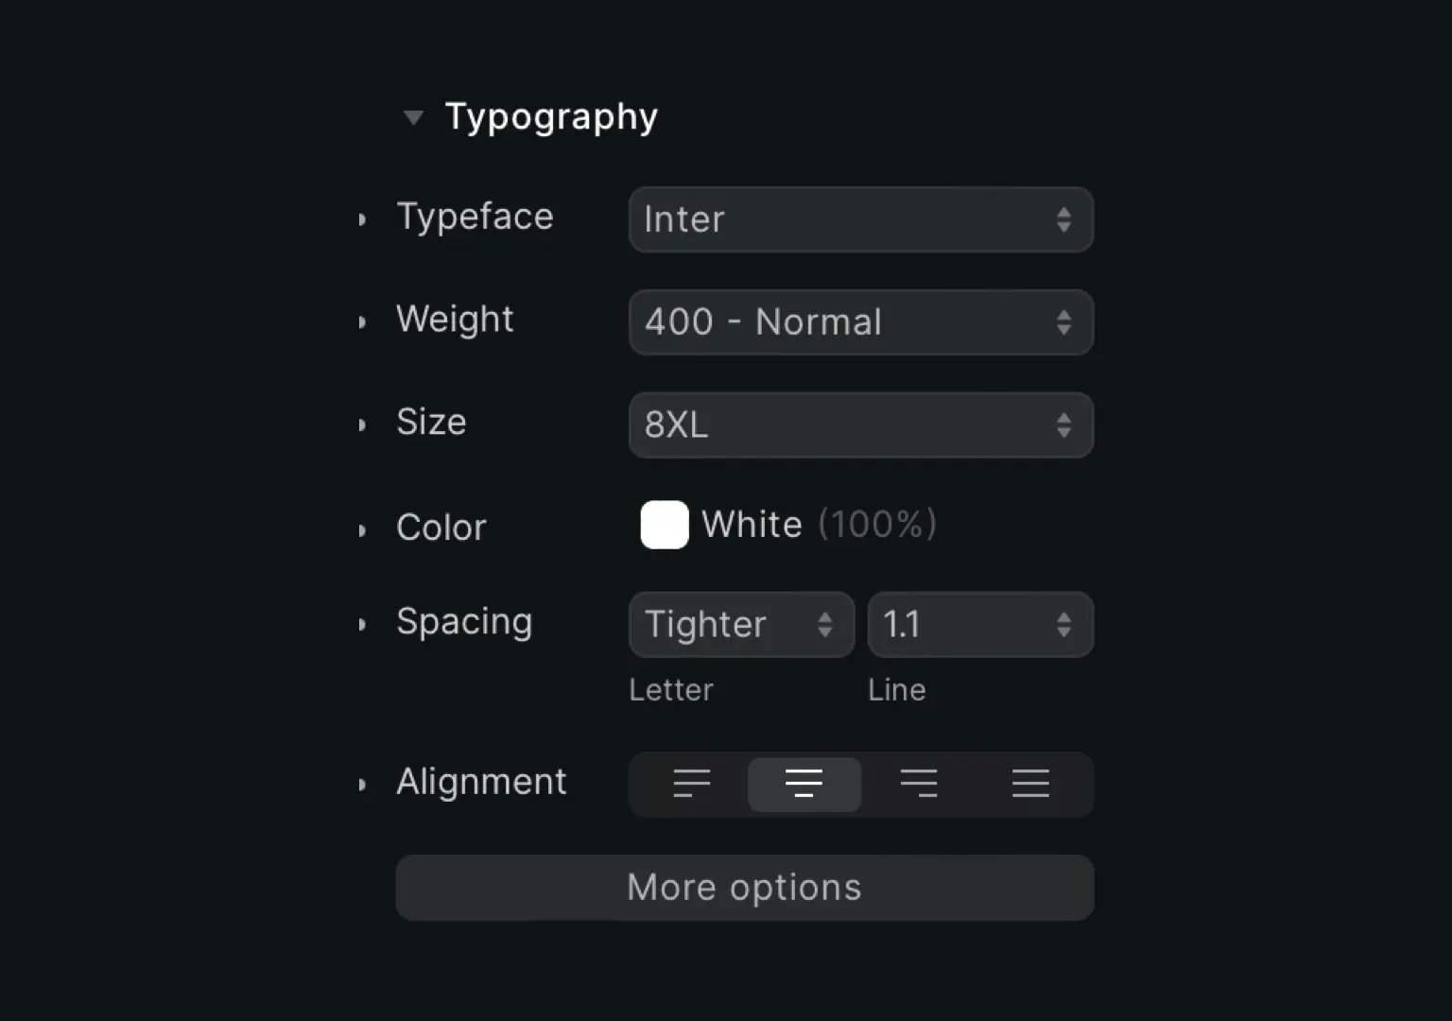Screen dimensions: 1452x1021
Task: Select center text alignment icon
Action: (x=804, y=784)
